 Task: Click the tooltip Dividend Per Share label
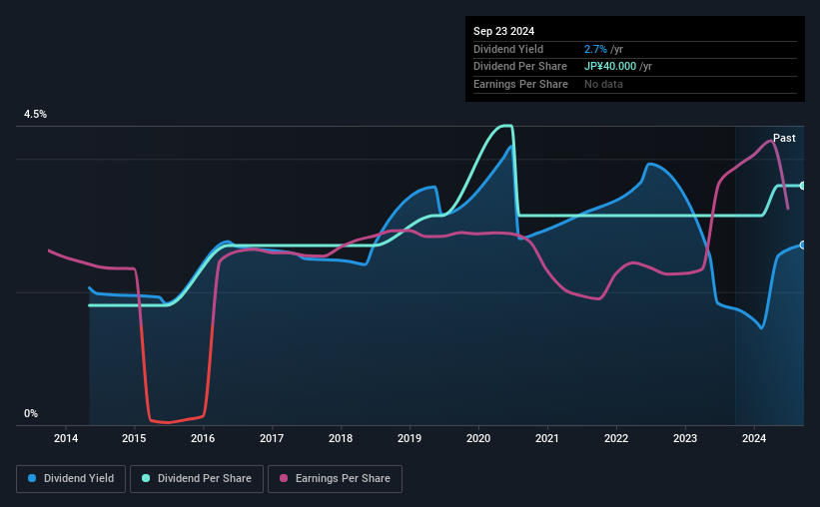tap(519, 67)
